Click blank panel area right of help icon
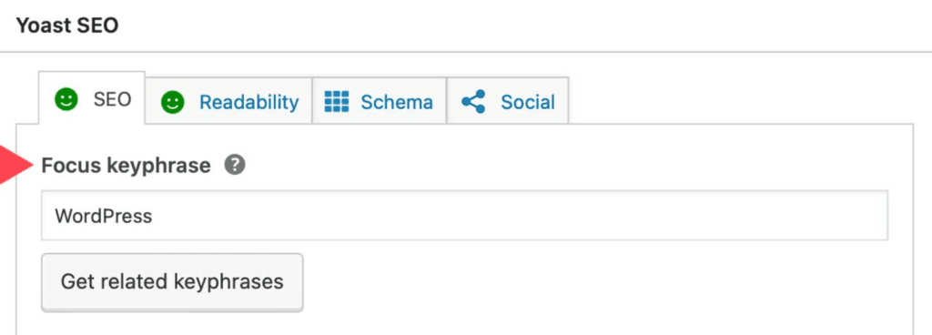This screenshot has width=932, height=335. [564, 165]
